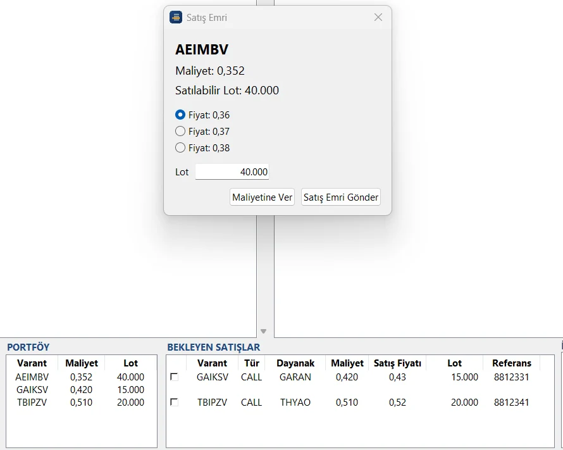The image size is (563, 450).
Task: Click the Lot input field
Action: click(x=232, y=172)
